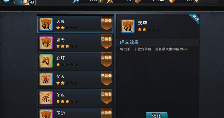Click the plus icon next to stamina
This screenshot has width=224, height=118.
pos(101,1)
